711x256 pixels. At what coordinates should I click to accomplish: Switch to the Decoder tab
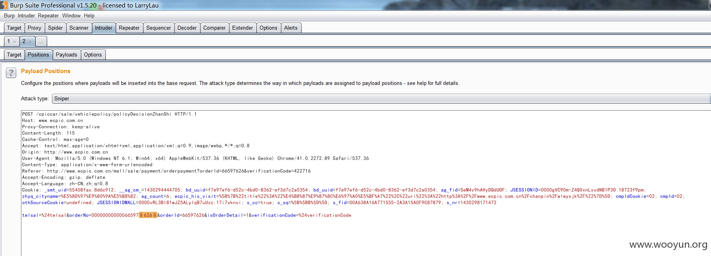coord(187,28)
